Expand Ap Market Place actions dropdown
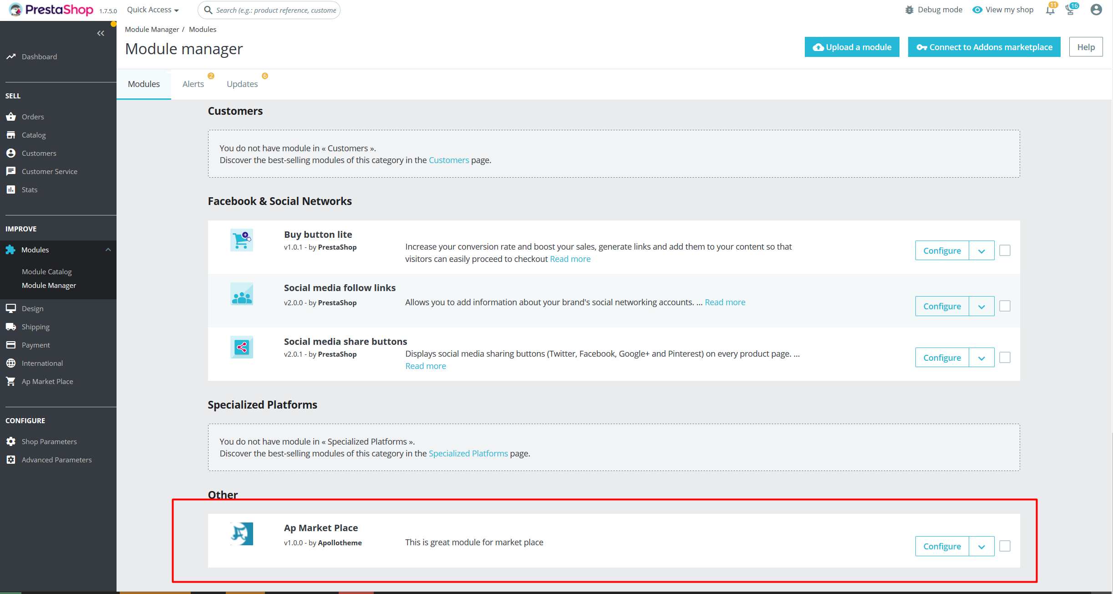 (981, 546)
